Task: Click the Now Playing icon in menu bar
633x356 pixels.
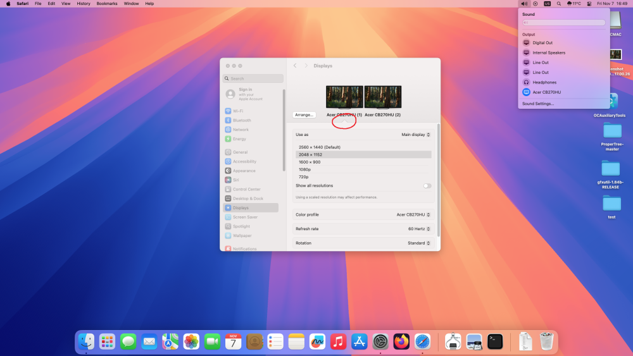Action: coord(536,4)
